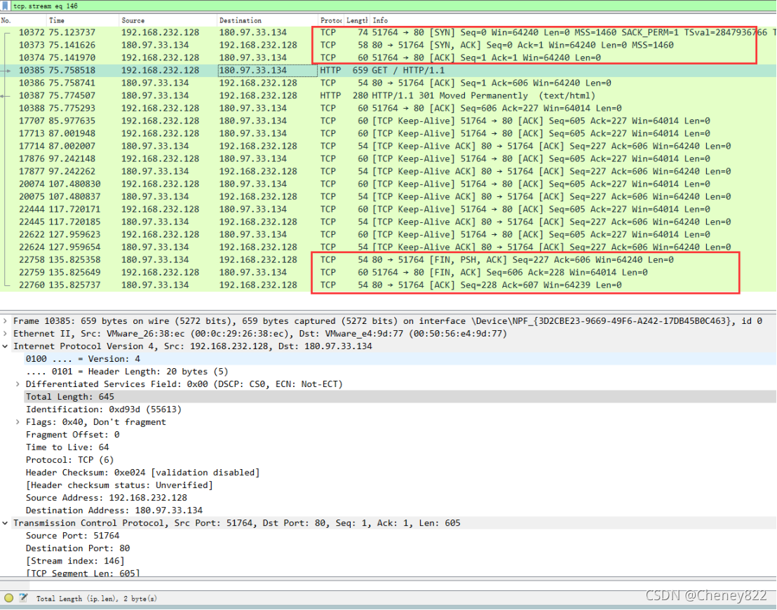The height and width of the screenshot is (610, 777).
Task: Select packet 10374 ACK row
Action: [388, 58]
